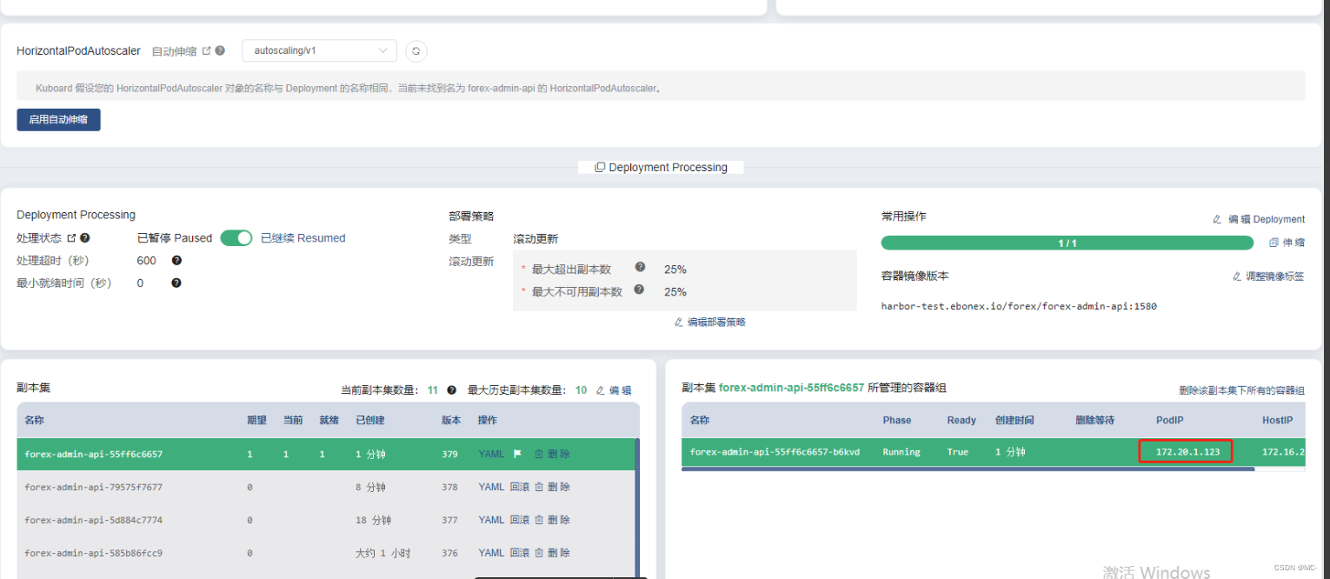The height and width of the screenshot is (579, 1330).
Task: Click the highlighted PodIP 172.20.1.123 cell
Action: [x=1185, y=451]
